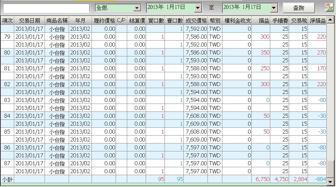336x187 pixels.
Task: Click the 年月 column header
Action: click(80, 20)
